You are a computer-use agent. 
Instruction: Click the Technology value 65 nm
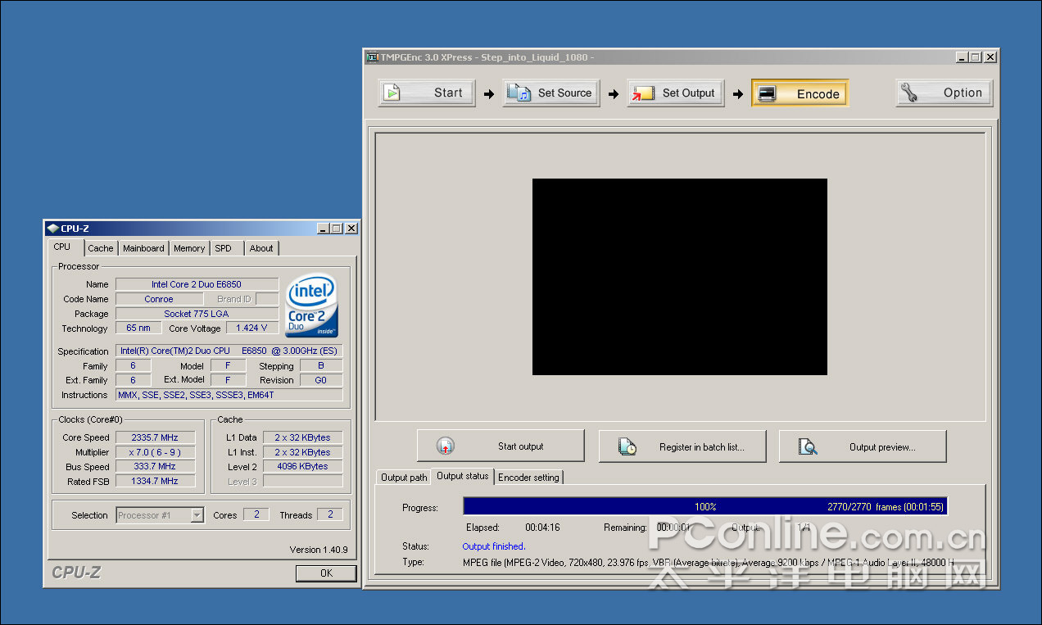138,328
